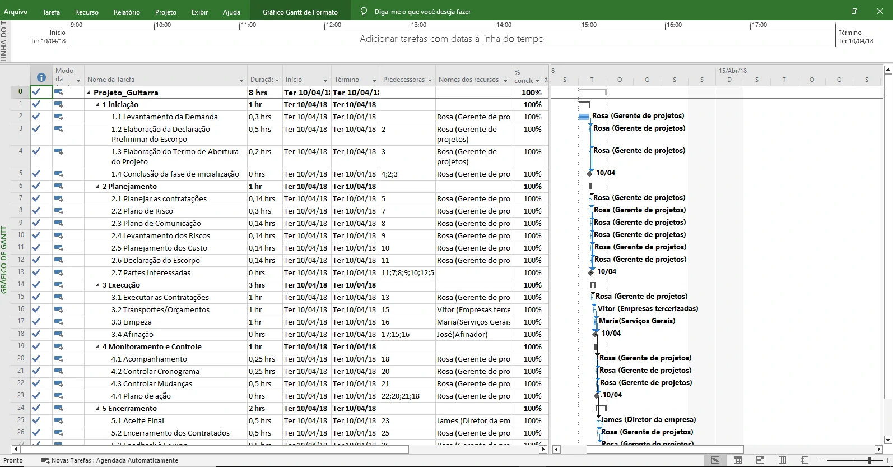This screenshot has height=467, width=893.
Task: Click the Indicators info column header icon
Action: [x=41, y=78]
